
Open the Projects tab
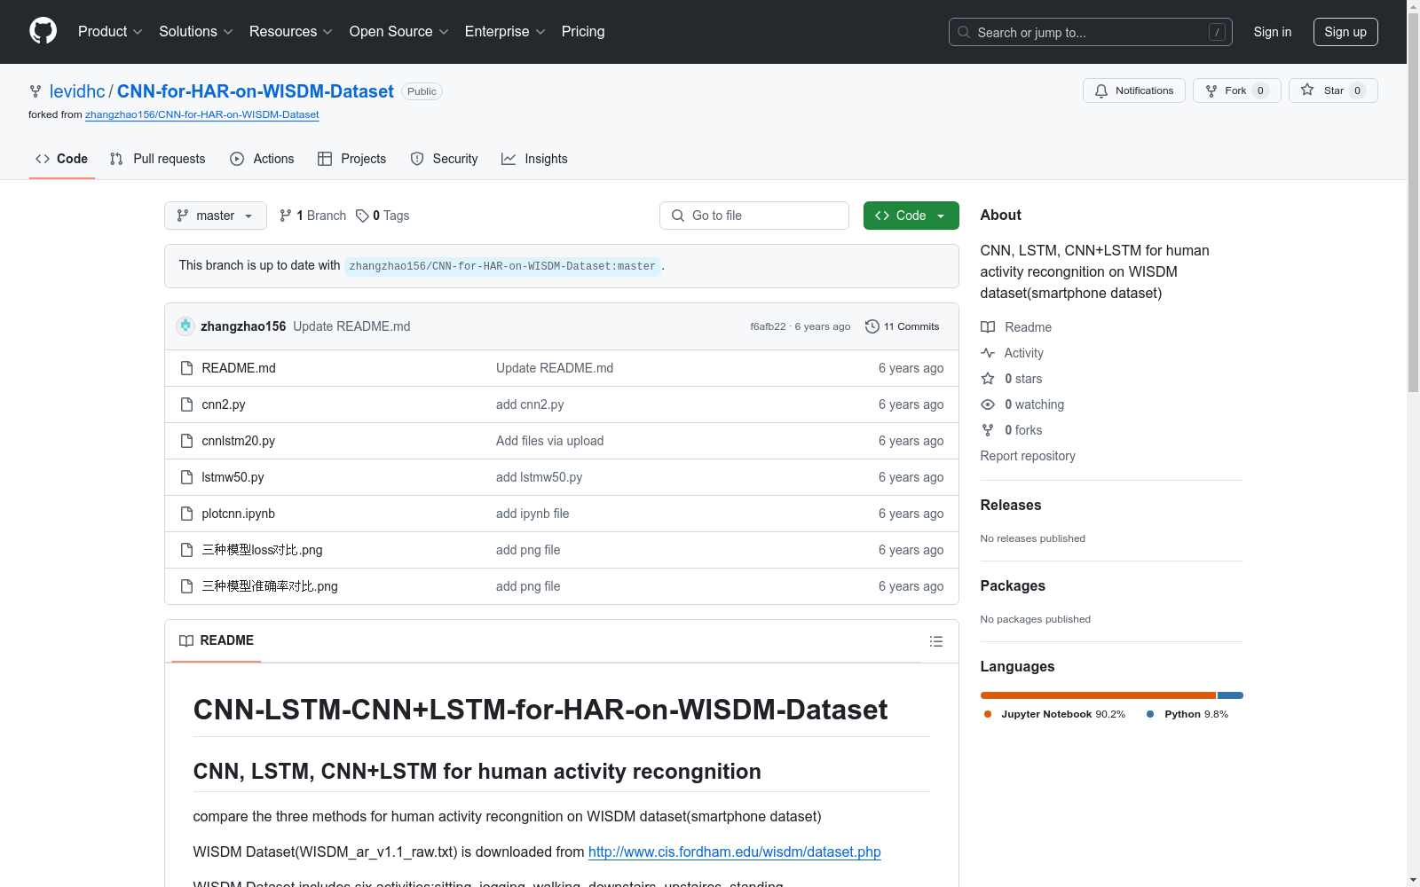[x=351, y=159]
